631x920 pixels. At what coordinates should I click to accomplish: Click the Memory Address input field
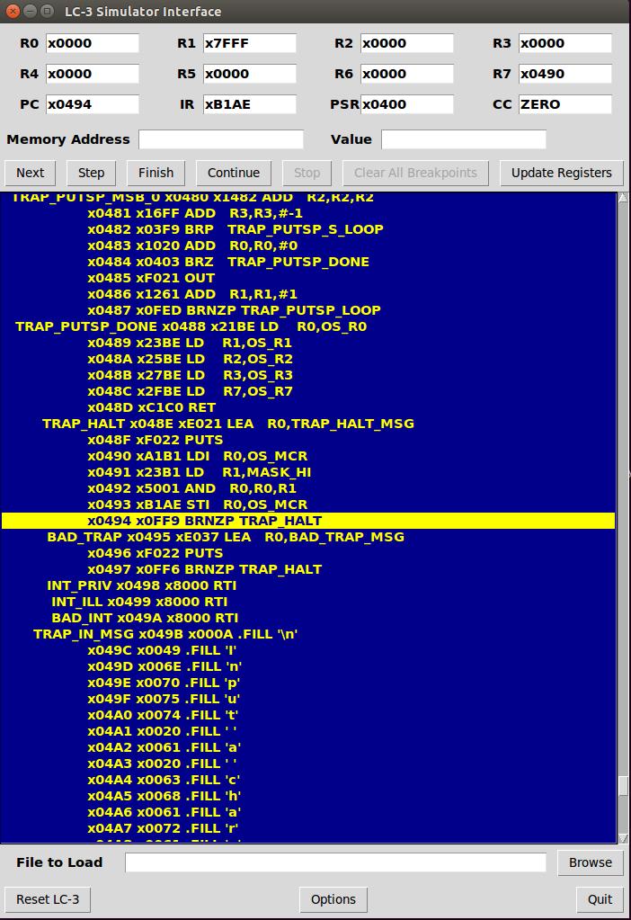221,139
